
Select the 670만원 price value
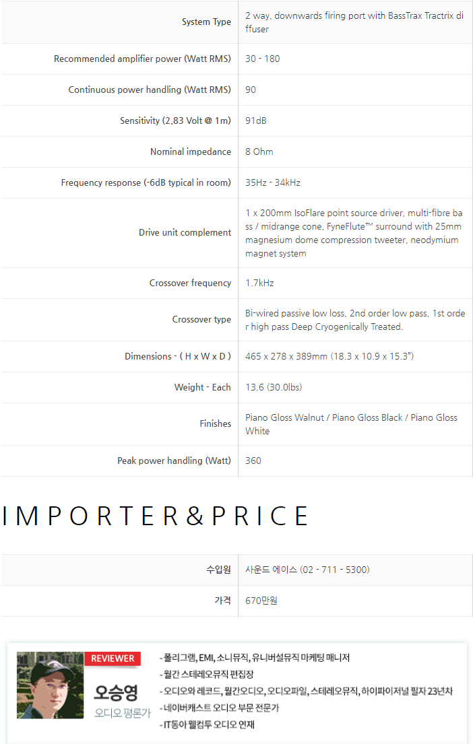[x=261, y=601]
